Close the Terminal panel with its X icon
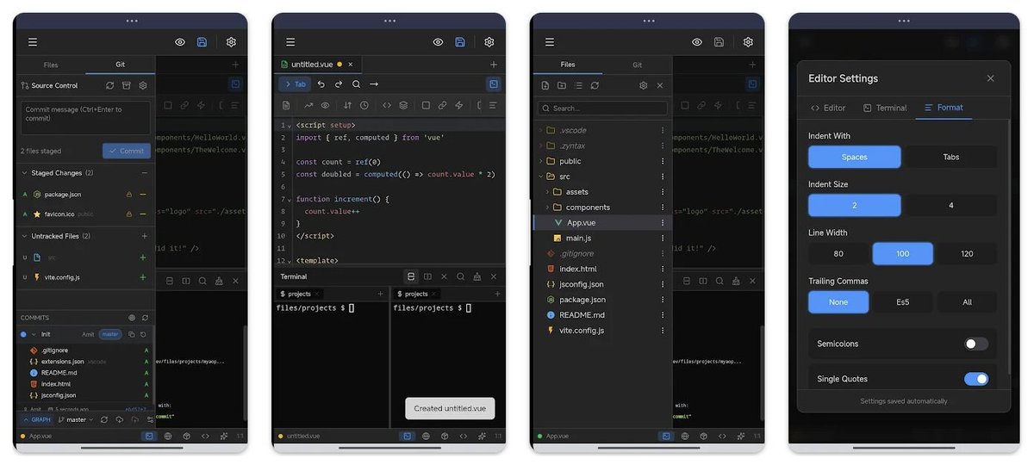Image resolution: width=1034 pixels, height=465 pixels. 494,276
